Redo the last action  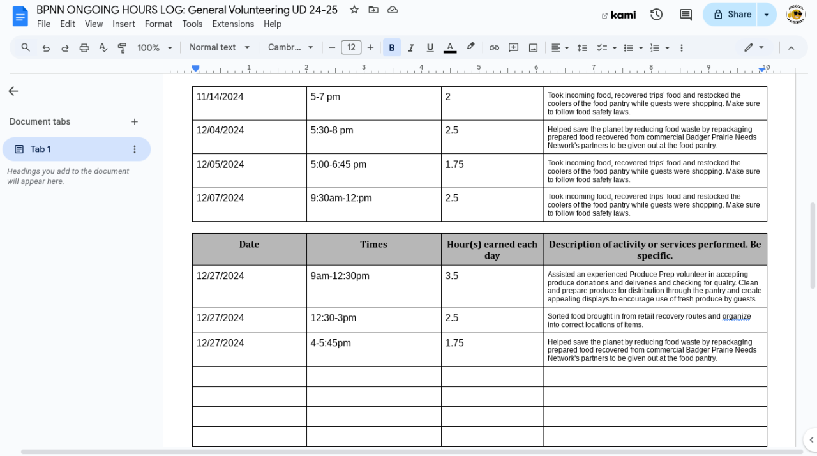click(x=64, y=47)
